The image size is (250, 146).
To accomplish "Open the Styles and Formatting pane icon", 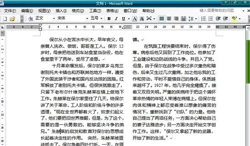I will (30, 19).
